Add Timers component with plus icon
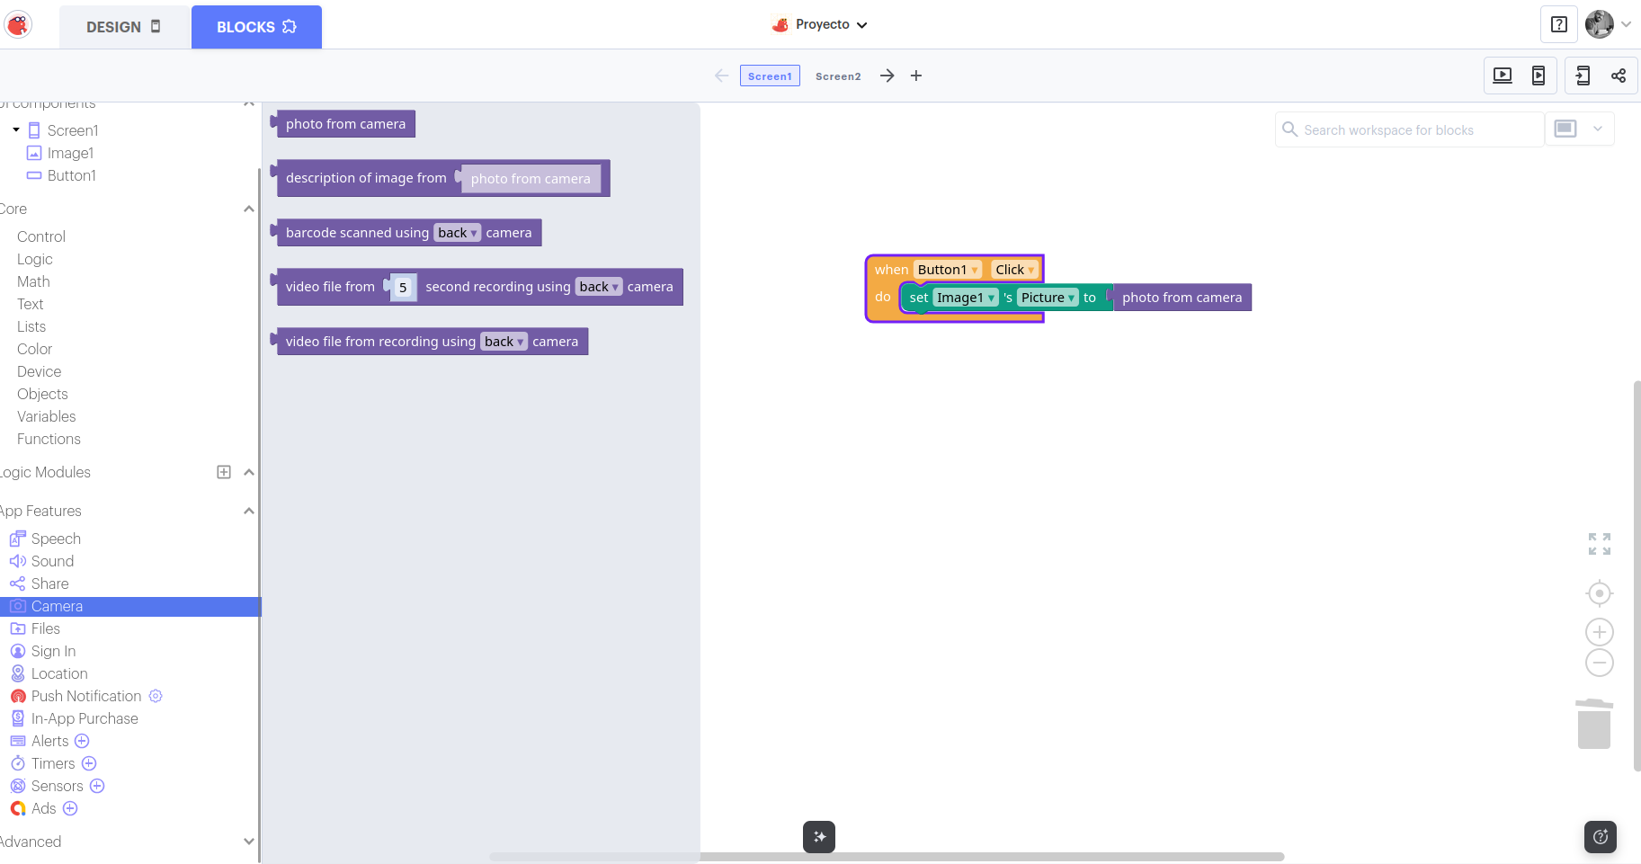 tap(89, 763)
